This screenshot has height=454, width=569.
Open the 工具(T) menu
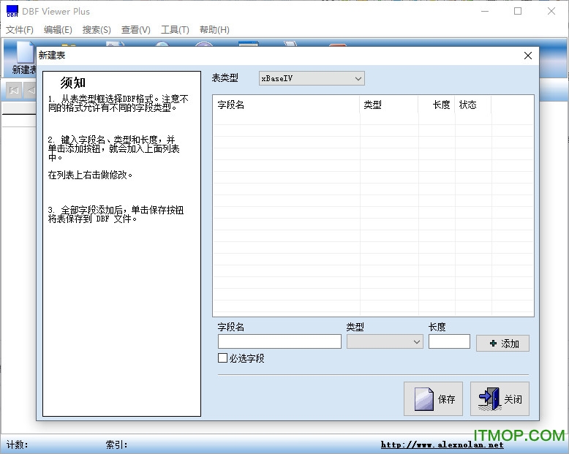pos(175,30)
